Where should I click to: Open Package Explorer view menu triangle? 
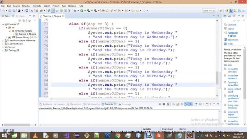click(x=35, y=20)
